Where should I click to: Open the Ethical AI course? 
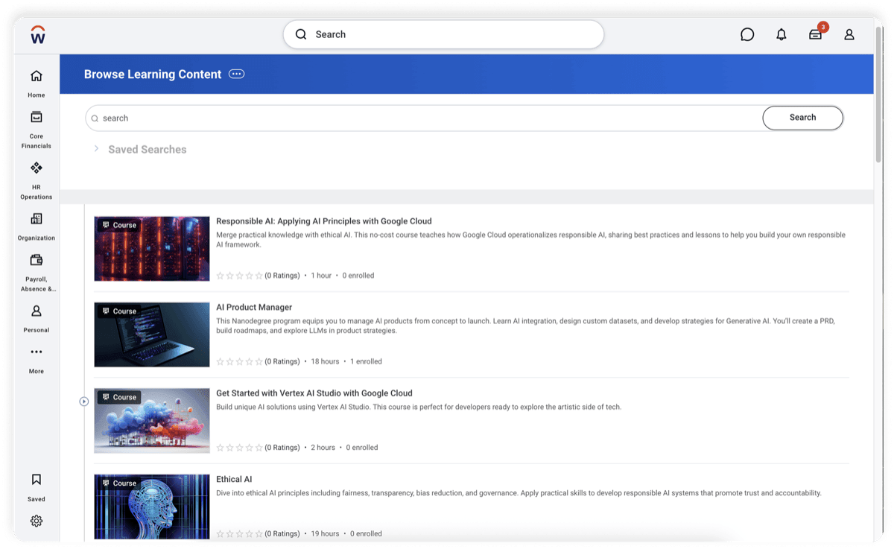click(234, 479)
